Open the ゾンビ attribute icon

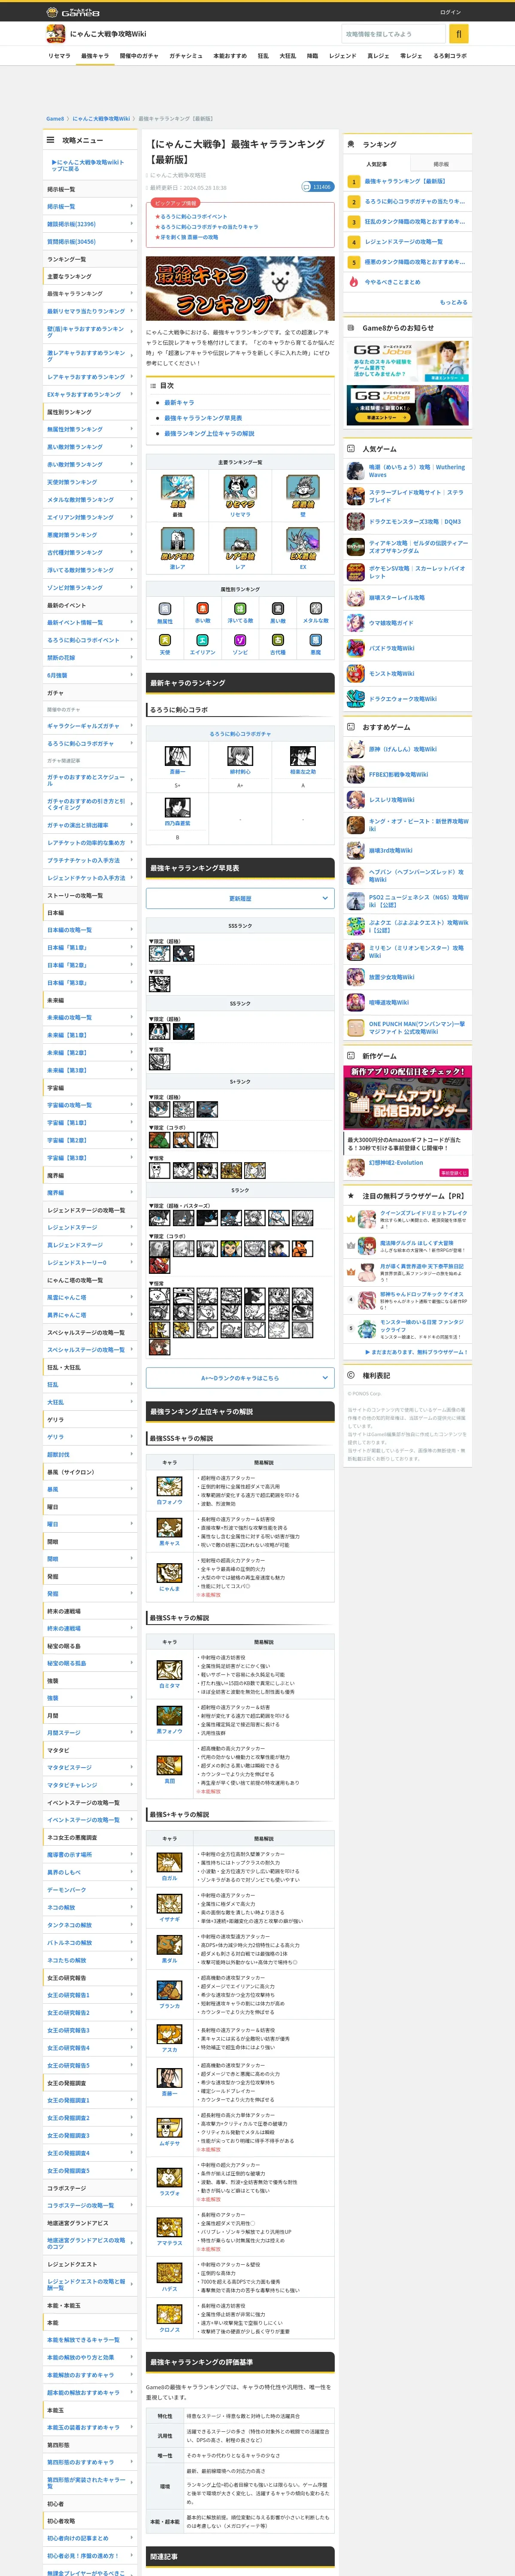coord(240,640)
